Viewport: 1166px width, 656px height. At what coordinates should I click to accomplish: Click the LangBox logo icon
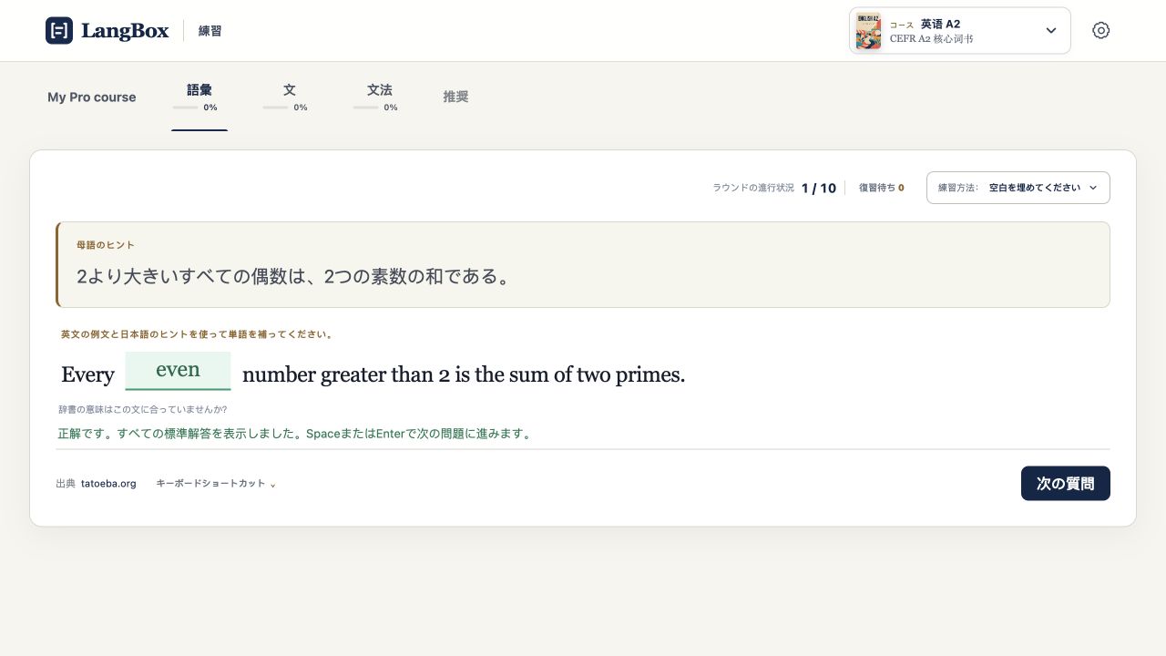point(59,30)
